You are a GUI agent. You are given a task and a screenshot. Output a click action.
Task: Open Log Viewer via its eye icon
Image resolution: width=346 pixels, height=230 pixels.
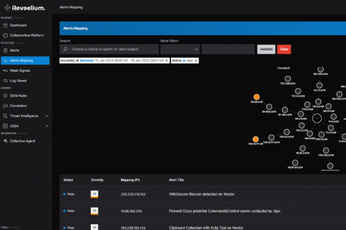click(5, 80)
